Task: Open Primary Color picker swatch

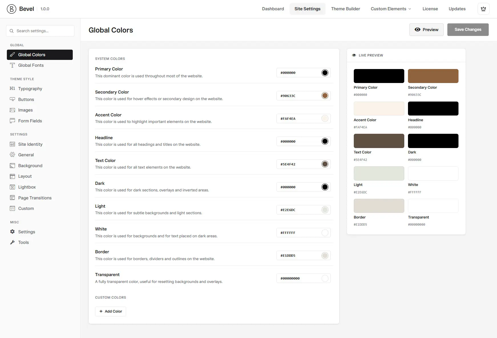Action: tap(325, 73)
